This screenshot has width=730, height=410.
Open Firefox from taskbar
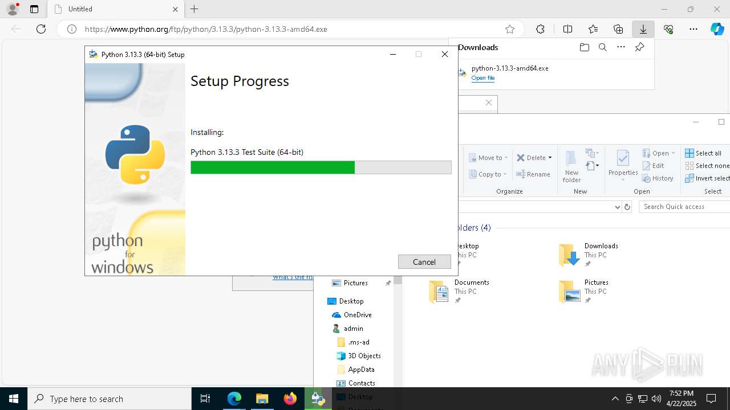(290, 399)
